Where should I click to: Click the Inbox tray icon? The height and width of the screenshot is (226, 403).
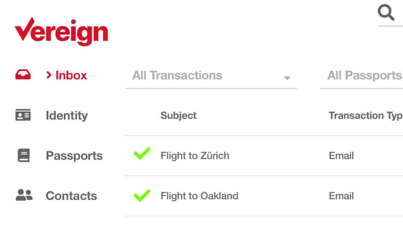point(23,74)
